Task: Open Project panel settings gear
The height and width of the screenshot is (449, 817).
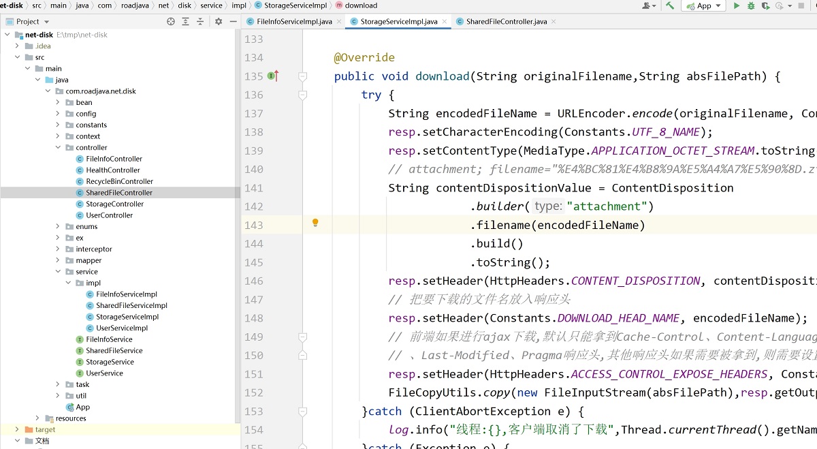Action: pos(219,21)
